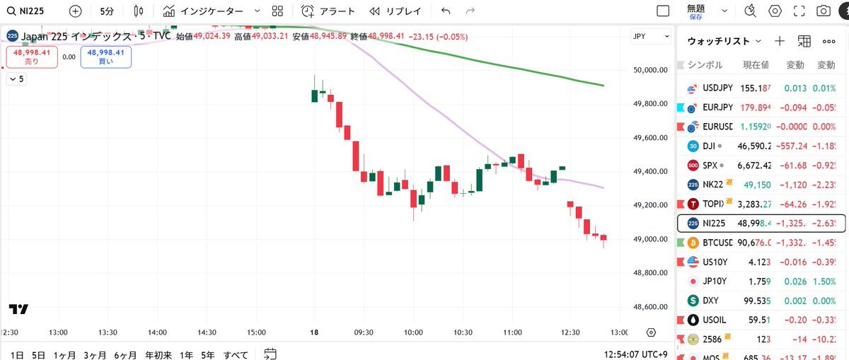Viewport: 849px width, 360px height.
Task: Click the compare/add symbol plus icon
Action: pyautogui.click(x=76, y=11)
